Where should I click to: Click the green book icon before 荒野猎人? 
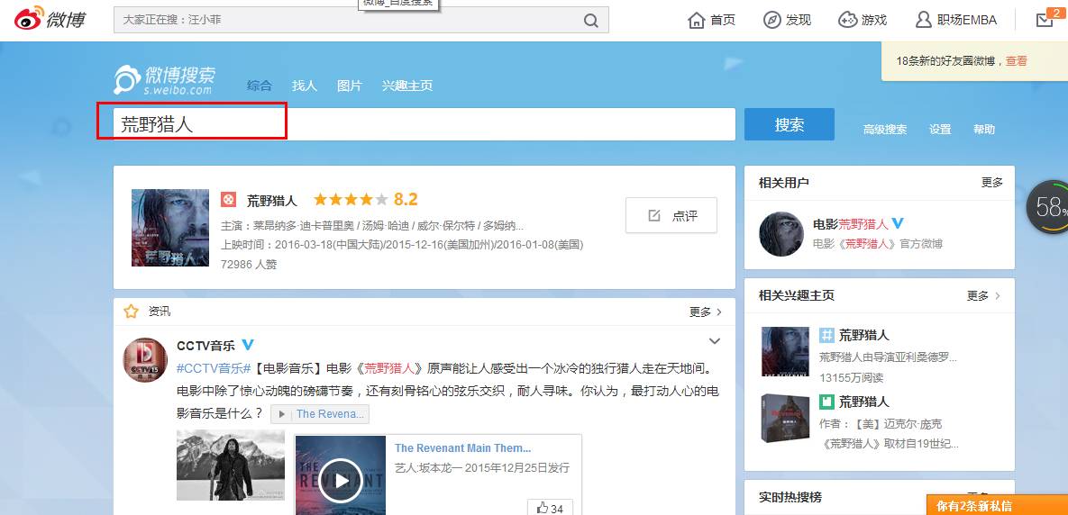(x=826, y=402)
